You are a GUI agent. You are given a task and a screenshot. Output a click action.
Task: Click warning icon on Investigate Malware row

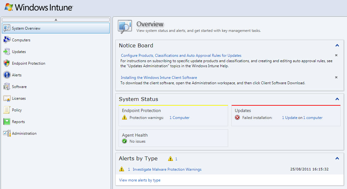(x=122, y=169)
